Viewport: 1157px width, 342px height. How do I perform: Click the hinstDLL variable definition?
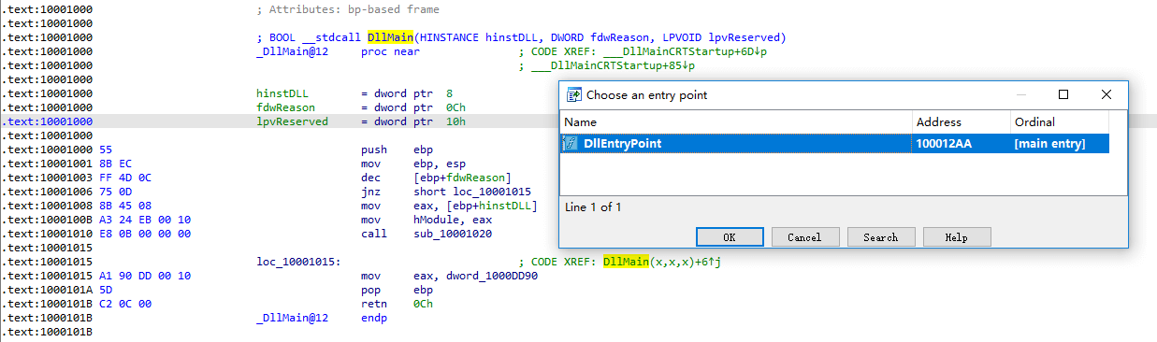pos(354,93)
